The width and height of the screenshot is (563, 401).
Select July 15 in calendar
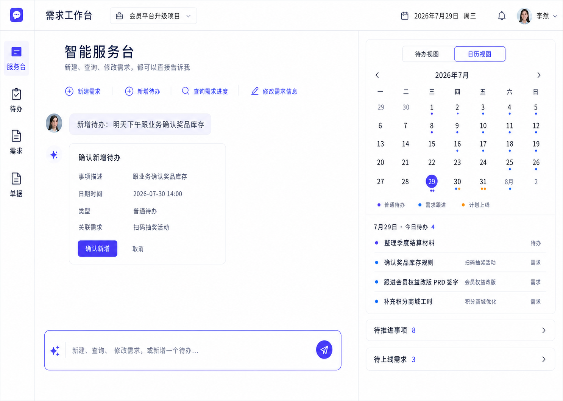point(432,144)
